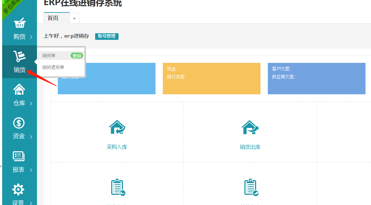Click the 资金 dollar coin icon

(x=19, y=123)
